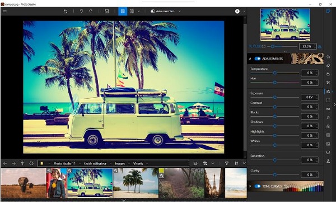
Task: Expand right panel with side chevron
Action: [334, 105]
